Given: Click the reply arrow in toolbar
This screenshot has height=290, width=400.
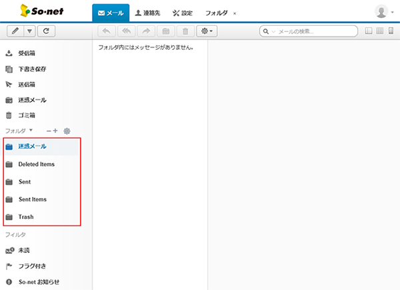Looking at the screenshot, I should tap(106, 31).
